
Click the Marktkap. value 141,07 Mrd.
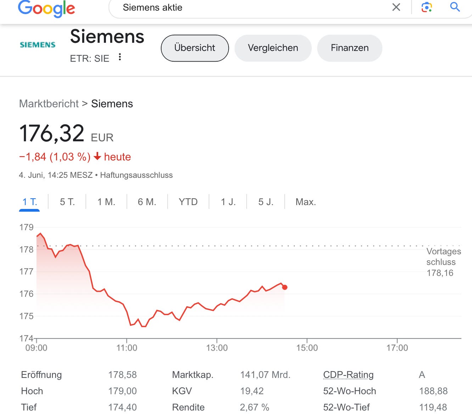pyautogui.click(x=265, y=375)
